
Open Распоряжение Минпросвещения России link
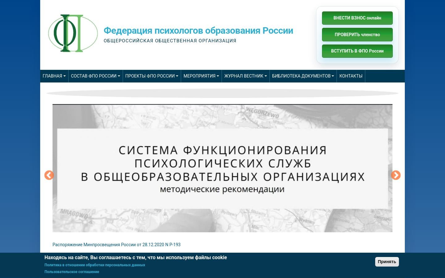click(x=117, y=245)
